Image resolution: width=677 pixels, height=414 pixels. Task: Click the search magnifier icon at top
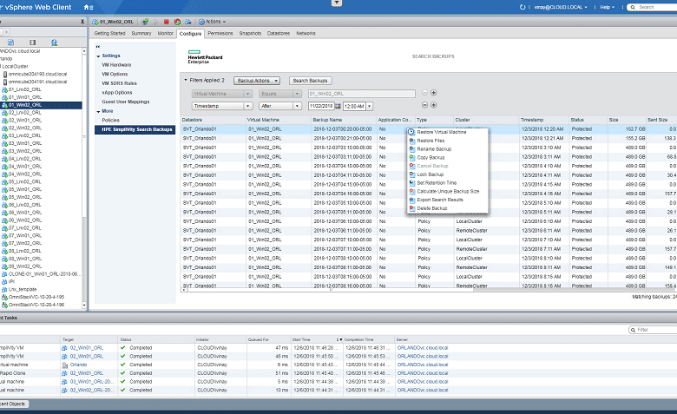tap(633, 7)
